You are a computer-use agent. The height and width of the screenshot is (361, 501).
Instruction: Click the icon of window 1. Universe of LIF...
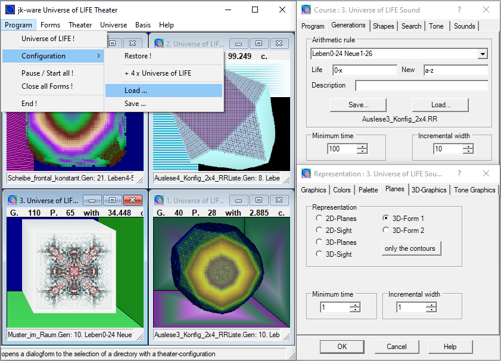point(159,200)
